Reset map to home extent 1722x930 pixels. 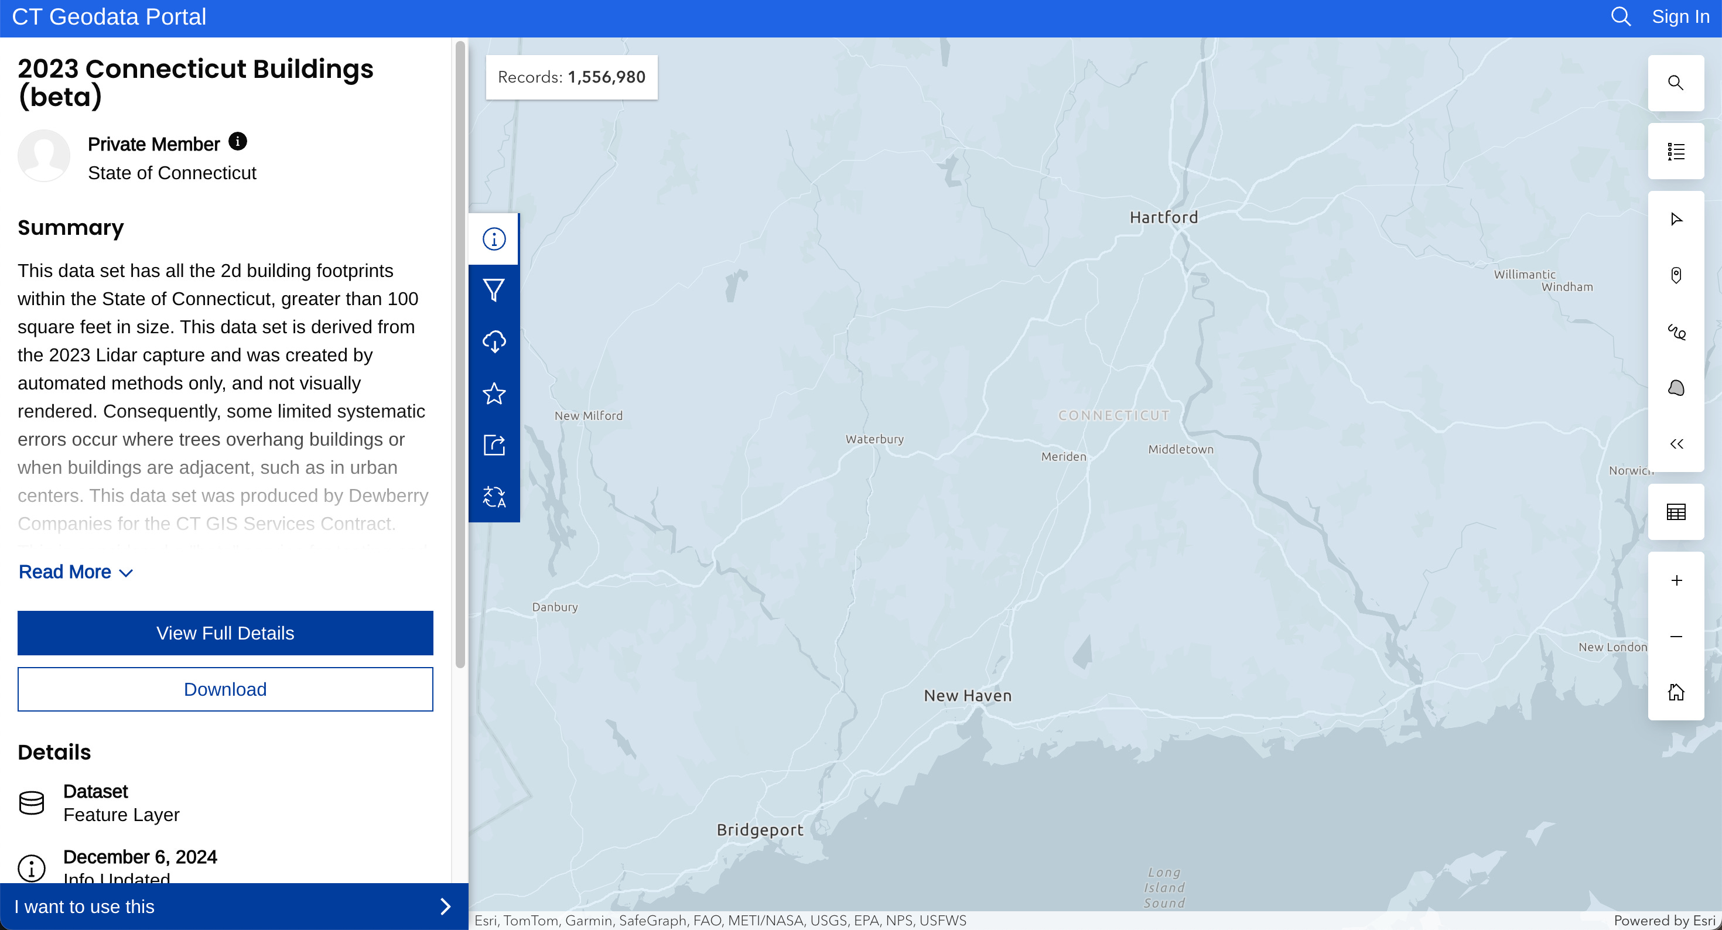tap(1675, 692)
